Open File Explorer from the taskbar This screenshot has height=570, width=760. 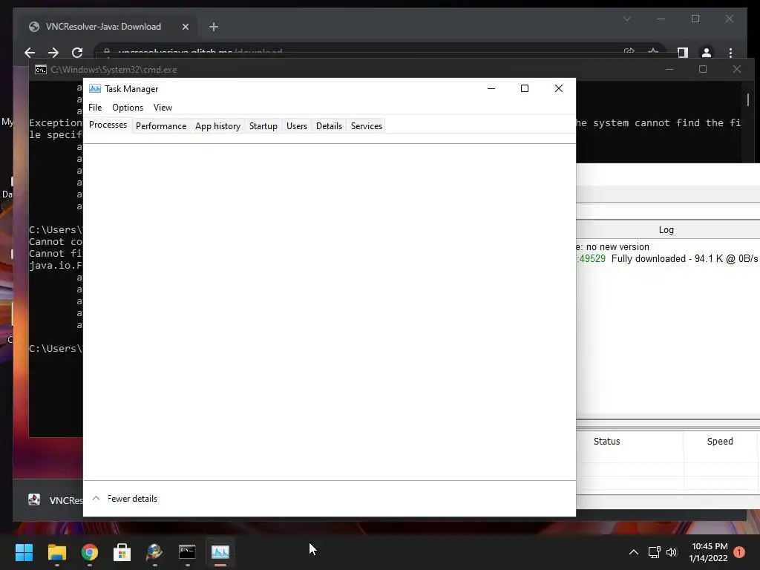(x=56, y=552)
